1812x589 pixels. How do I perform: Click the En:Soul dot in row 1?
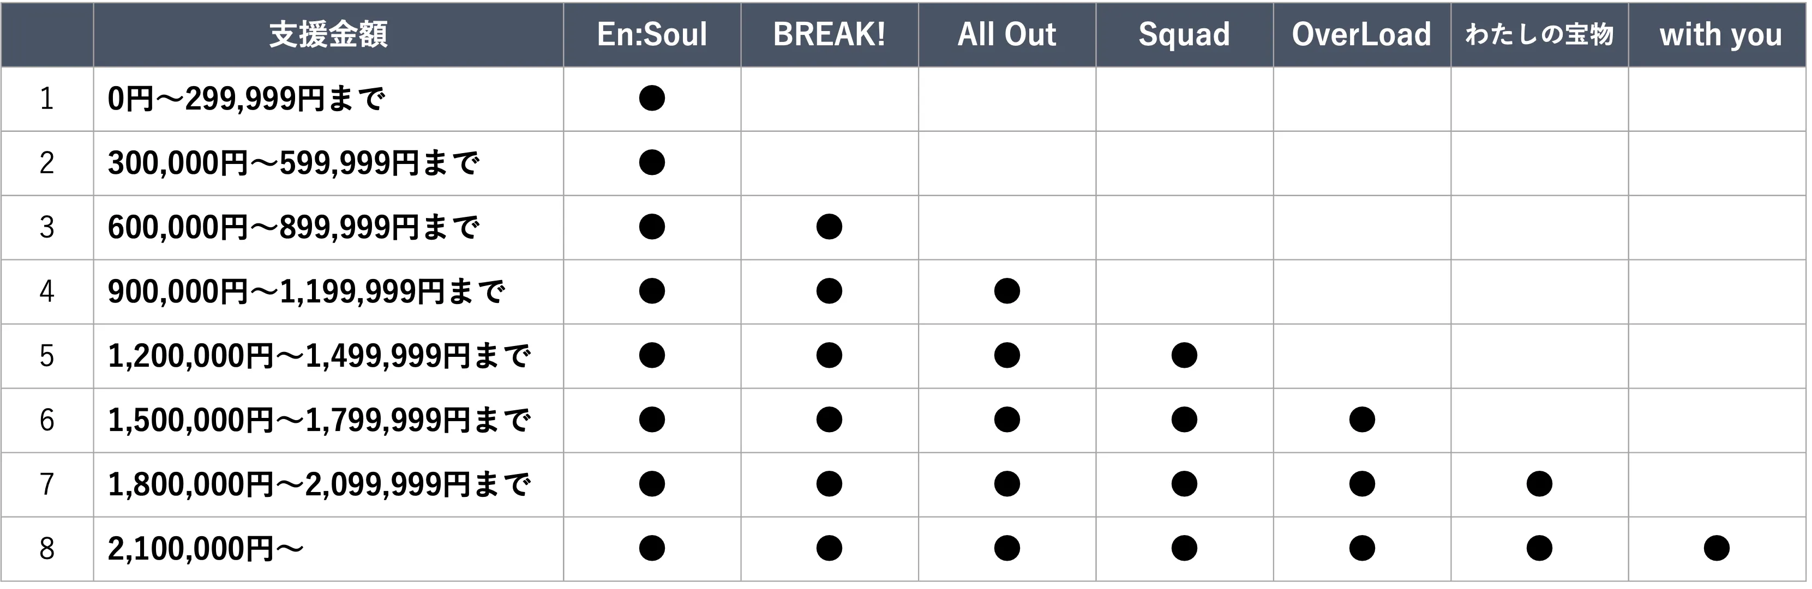[x=651, y=99]
